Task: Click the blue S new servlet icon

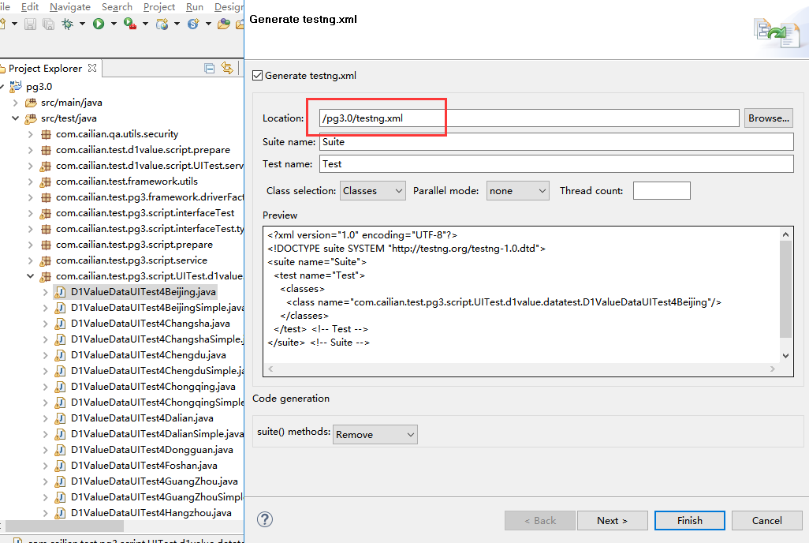Action: pyautogui.click(x=193, y=24)
